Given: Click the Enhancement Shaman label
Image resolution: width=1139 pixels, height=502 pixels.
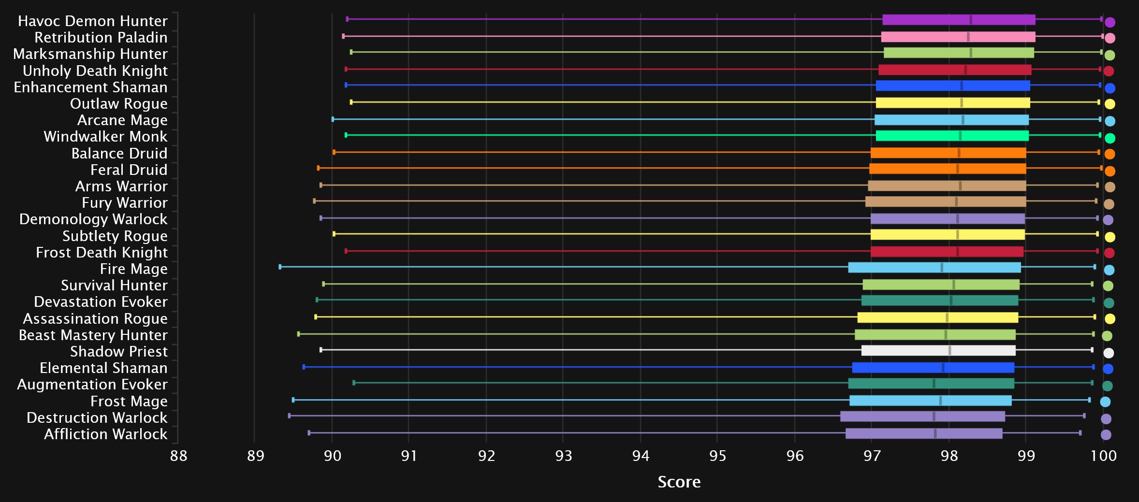Looking at the screenshot, I should pyautogui.click(x=91, y=87).
